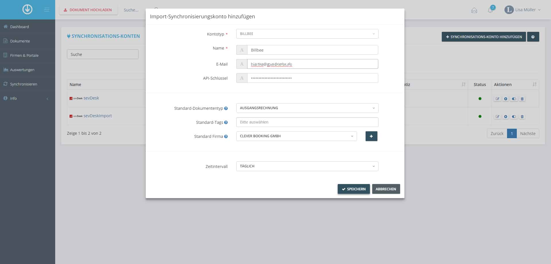Click the sort icon in Aktionen column
551x264 pixels.
tap(534, 84)
